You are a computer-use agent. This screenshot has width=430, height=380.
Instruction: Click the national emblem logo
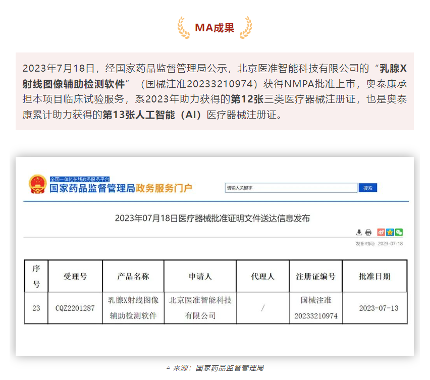37,184
